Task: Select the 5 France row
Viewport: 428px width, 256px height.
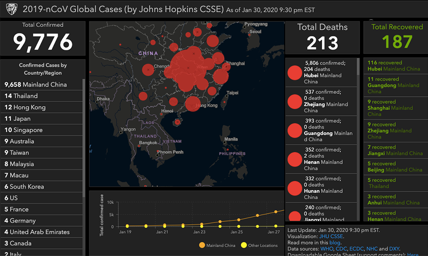Action: (41, 209)
